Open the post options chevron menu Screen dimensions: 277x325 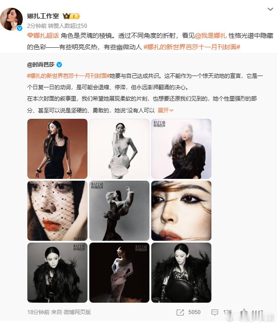tap(270, 9)
